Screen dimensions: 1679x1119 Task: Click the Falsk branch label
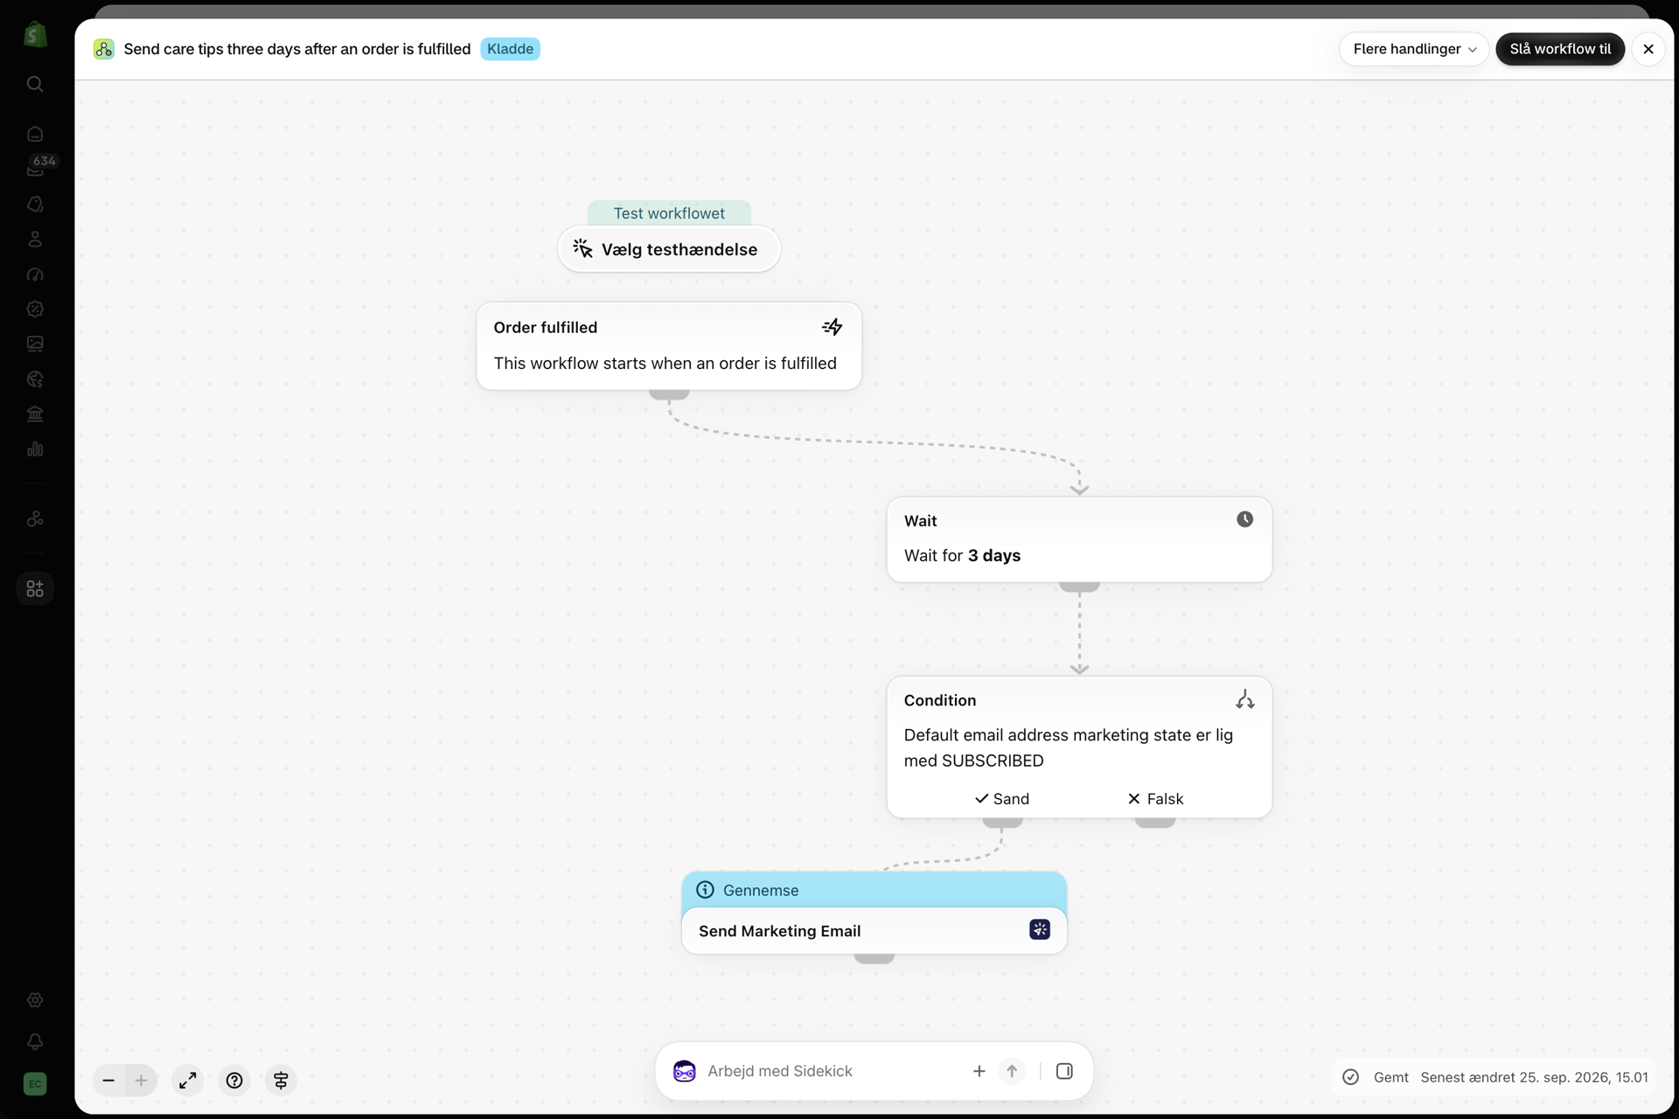(x=1155, y=798)
